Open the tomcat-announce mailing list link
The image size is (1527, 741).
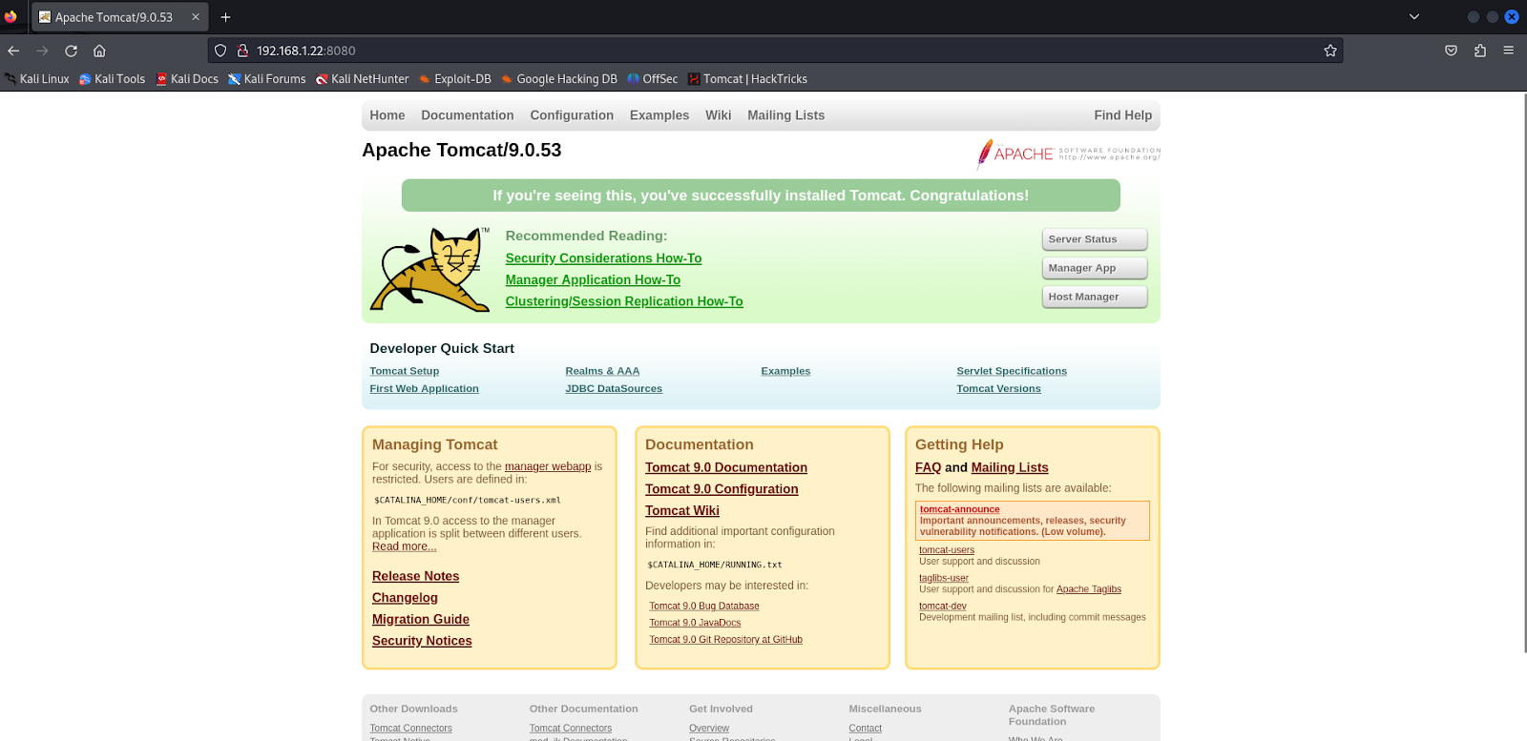pos(959,509)
